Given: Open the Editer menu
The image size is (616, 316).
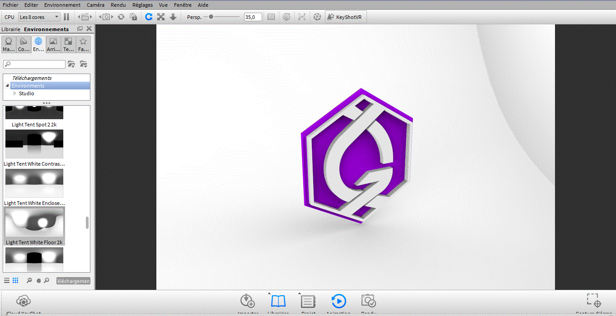Looking at the screenshot, I should point(31,5).
